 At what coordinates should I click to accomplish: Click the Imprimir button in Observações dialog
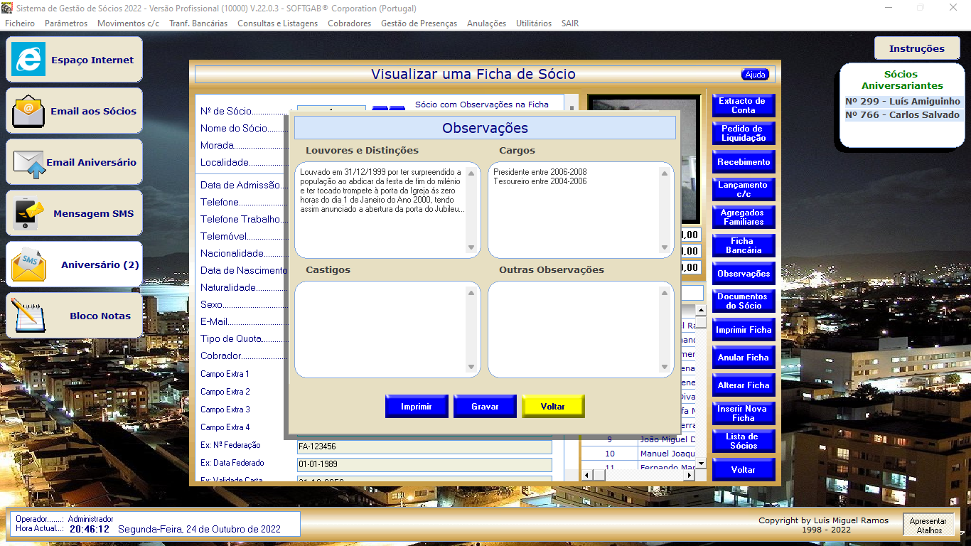[x=417, y=407]
